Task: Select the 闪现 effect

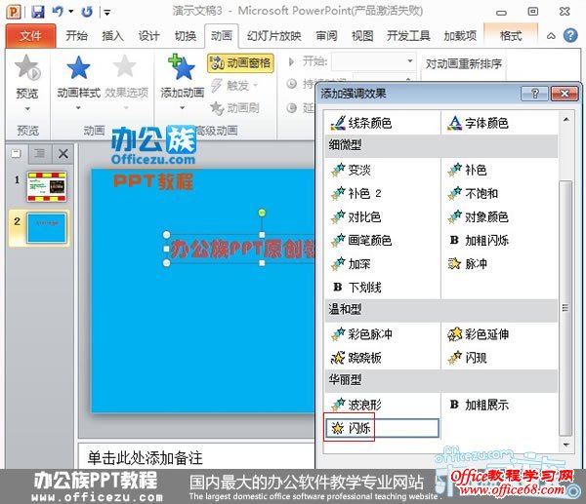Action: [498, 358]
